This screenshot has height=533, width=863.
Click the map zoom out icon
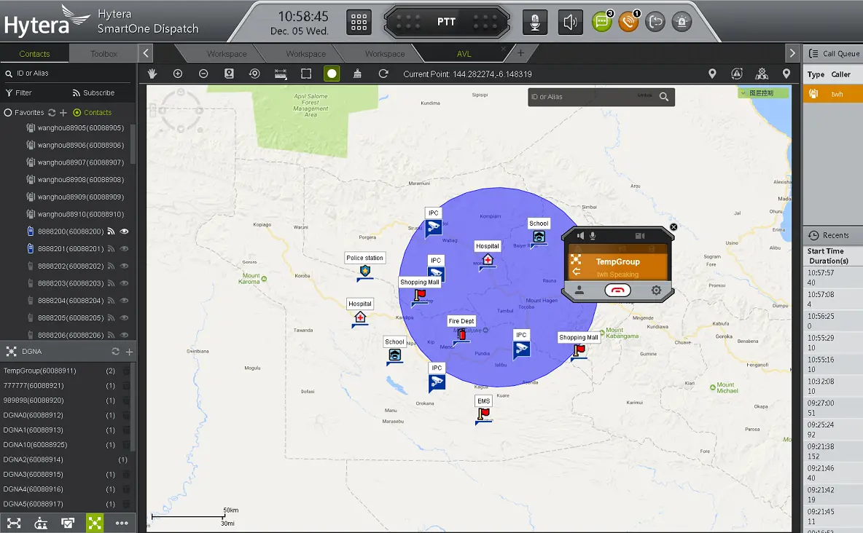(203, 74)
